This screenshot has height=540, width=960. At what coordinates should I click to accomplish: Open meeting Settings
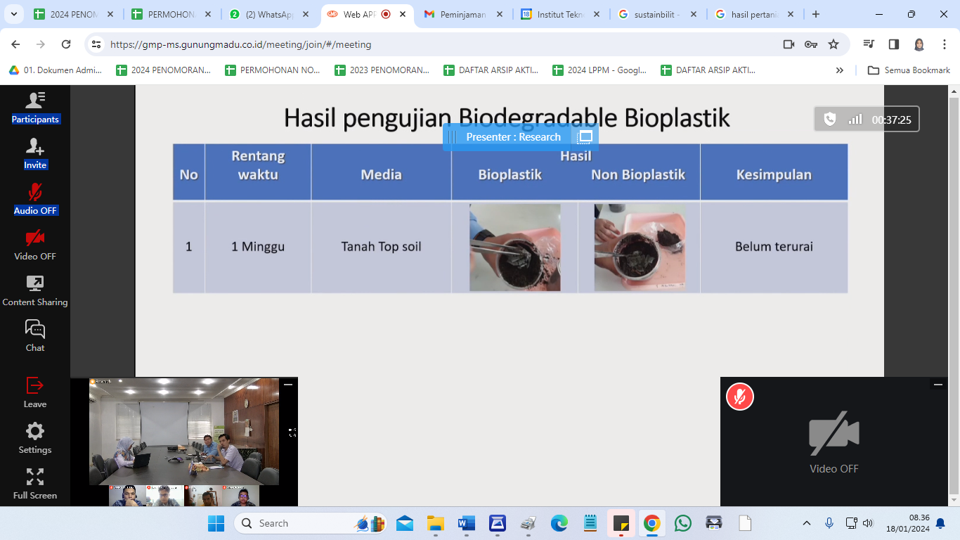pyautogui.click(x=35, y=438)
